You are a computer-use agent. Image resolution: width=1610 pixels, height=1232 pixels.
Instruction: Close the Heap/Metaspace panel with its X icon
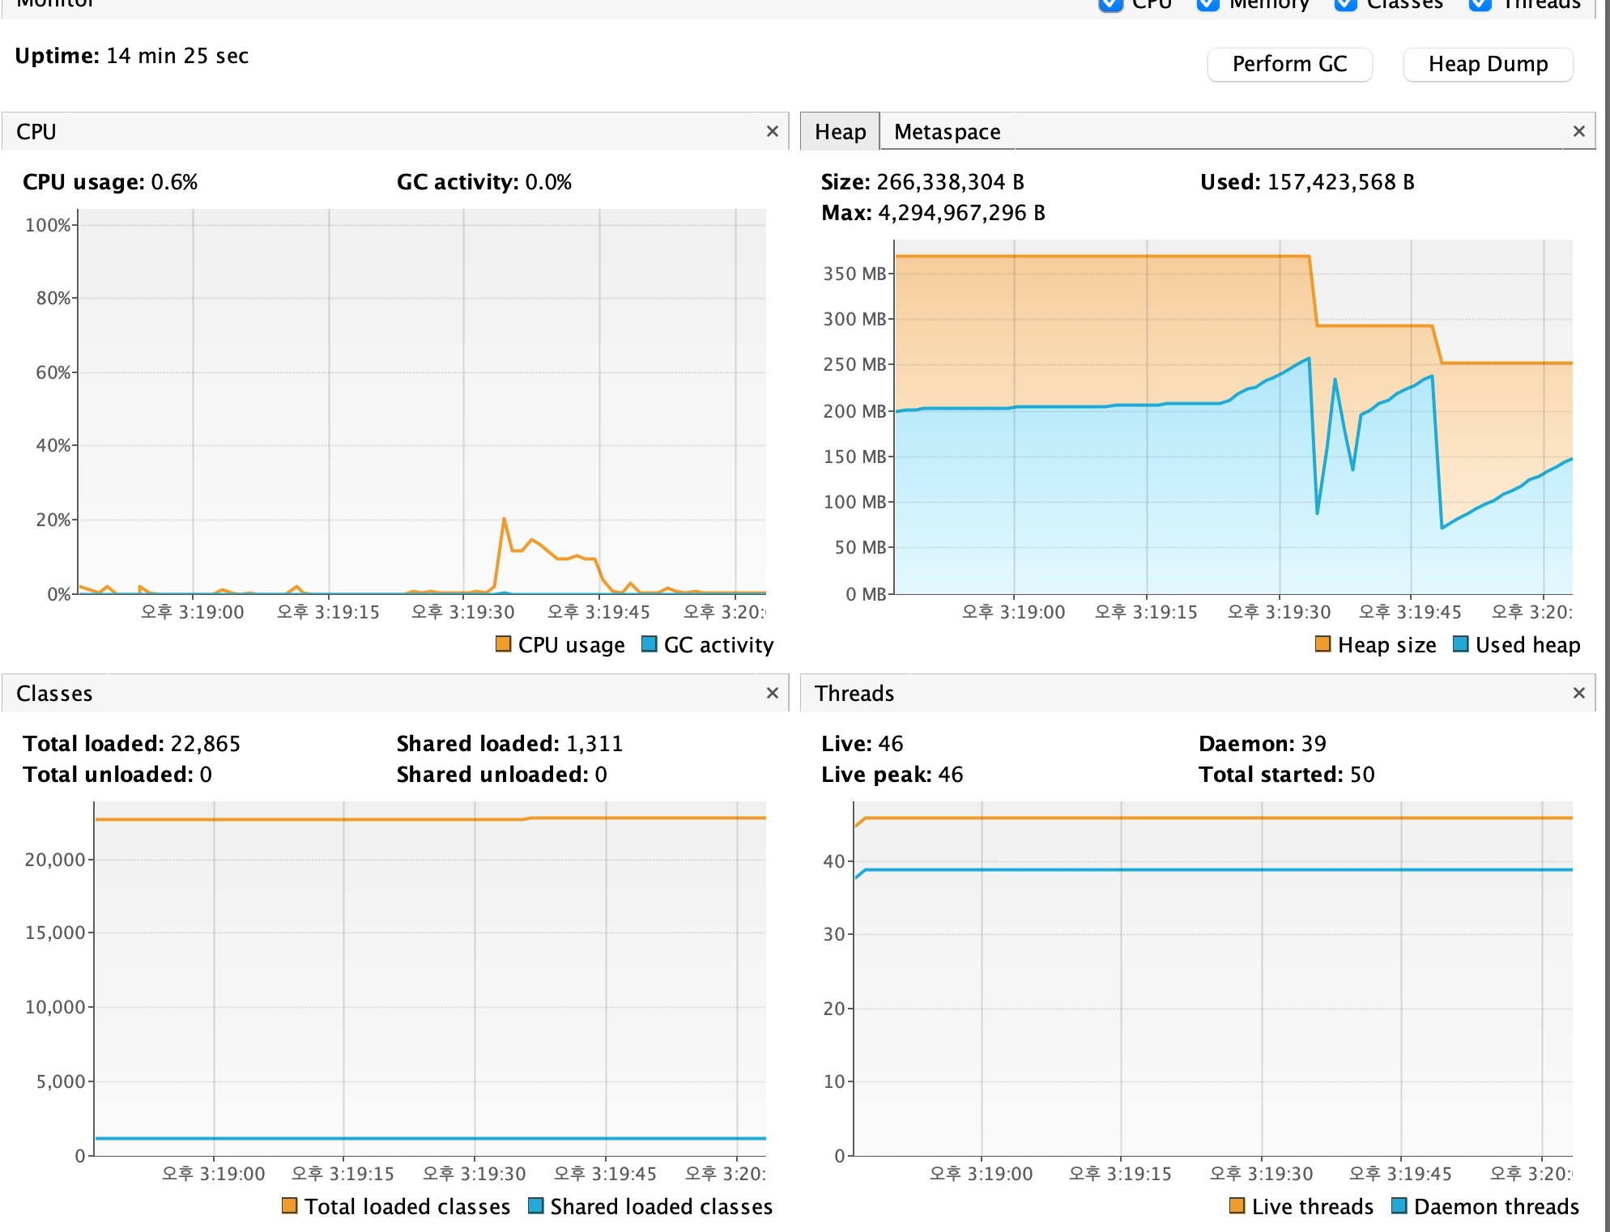1578,131
